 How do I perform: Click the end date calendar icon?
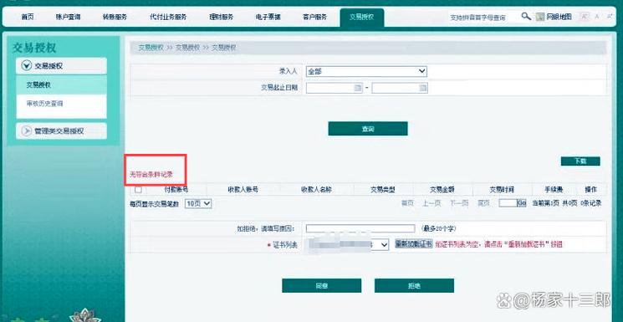tap(423, 88)
